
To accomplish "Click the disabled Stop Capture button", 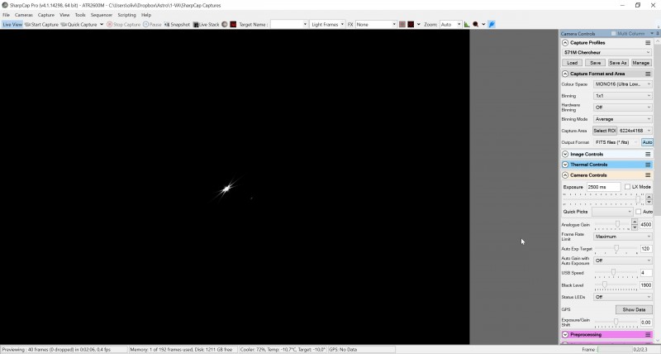I will pyautogui.click(x=123, y=25).
